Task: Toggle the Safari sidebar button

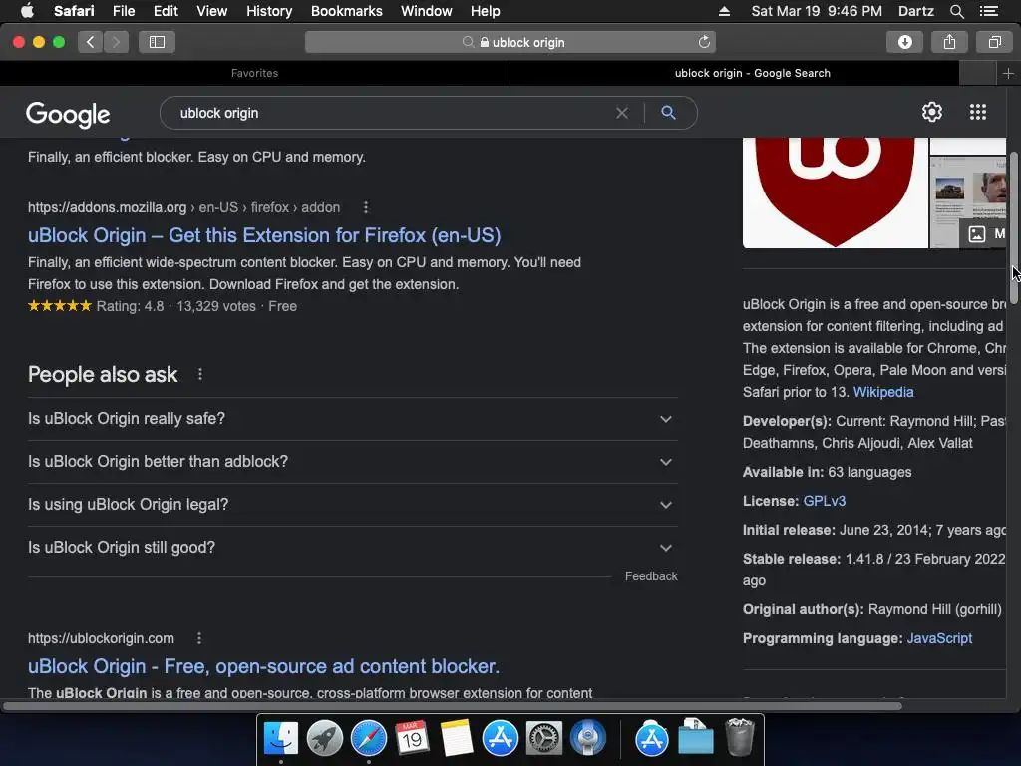Action: point(157,42)
